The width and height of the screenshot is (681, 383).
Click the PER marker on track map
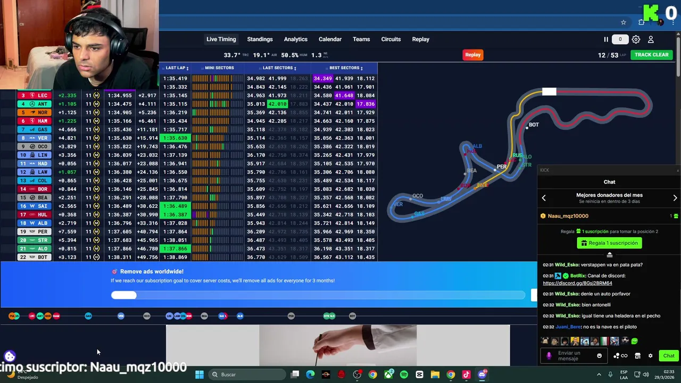501,168
